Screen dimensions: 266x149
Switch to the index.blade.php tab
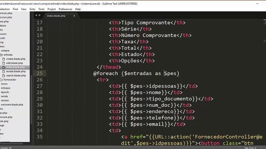pyautogui.click(x=56, y=16)
